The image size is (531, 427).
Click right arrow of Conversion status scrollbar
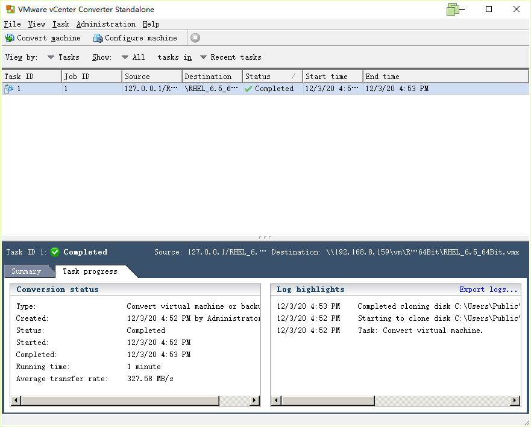(x=255, y=400)
